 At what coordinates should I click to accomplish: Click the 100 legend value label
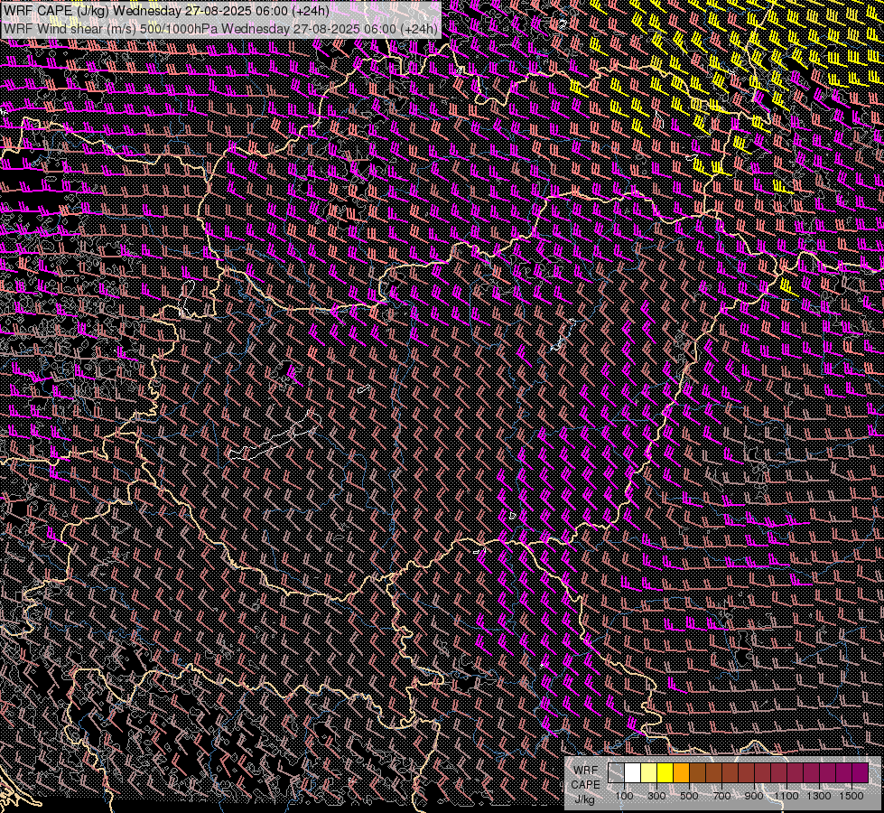624,796
